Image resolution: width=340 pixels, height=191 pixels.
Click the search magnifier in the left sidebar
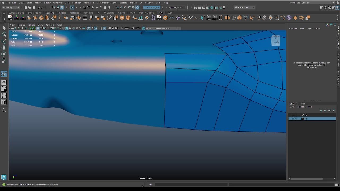[x=4, y=110]
